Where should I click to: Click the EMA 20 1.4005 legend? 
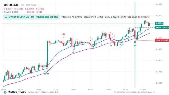pyautogui.click(x=11, y=12)
